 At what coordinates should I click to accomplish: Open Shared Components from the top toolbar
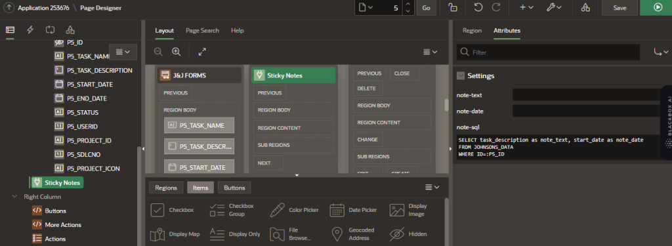click(x=585, y=8)
